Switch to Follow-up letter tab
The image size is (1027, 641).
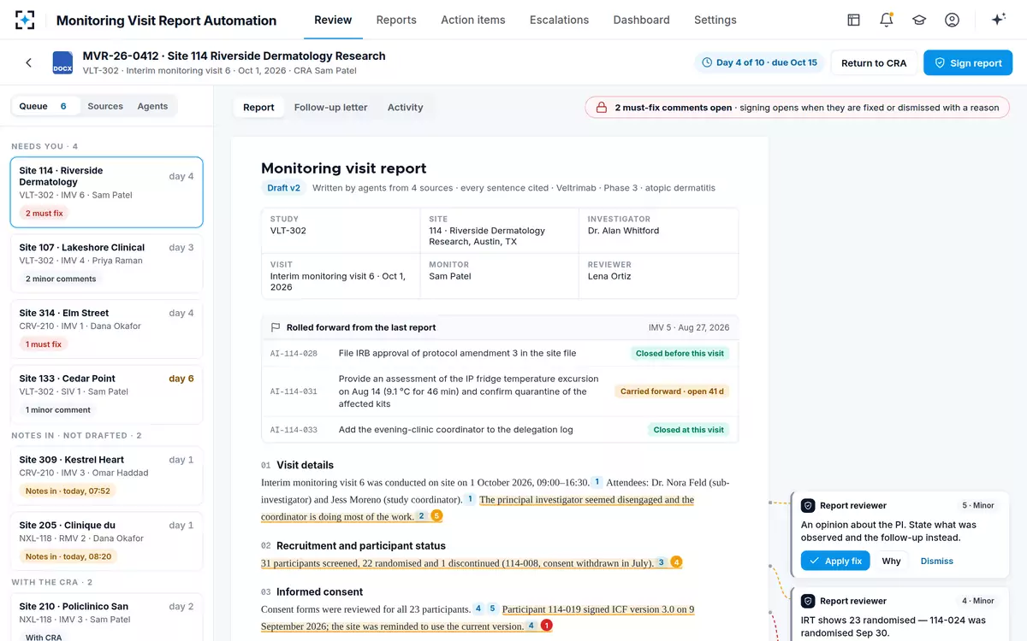point(330,107)
